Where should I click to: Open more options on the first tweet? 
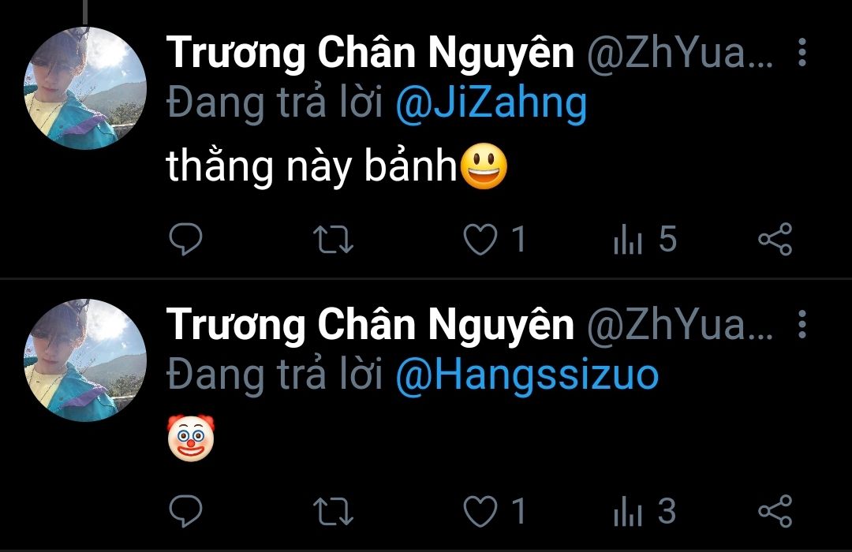(x=802, y=52)
